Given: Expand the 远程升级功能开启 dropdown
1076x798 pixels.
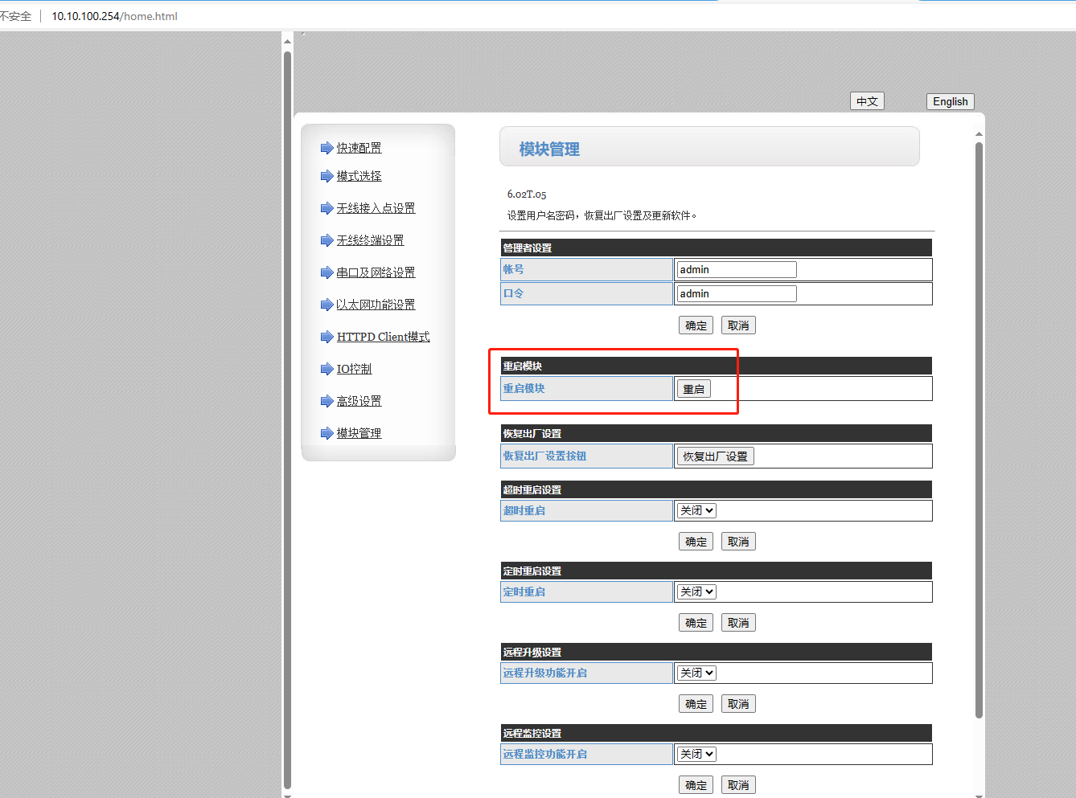Looking at the screenshot, I should (x=696, y=673).
